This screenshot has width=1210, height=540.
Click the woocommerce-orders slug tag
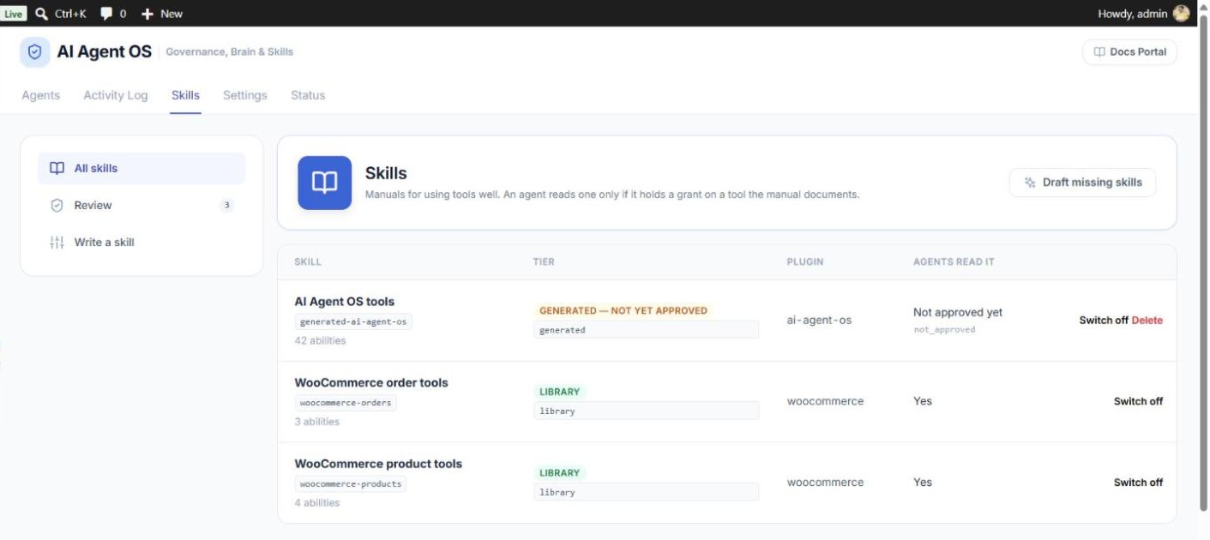coord(346,403)
